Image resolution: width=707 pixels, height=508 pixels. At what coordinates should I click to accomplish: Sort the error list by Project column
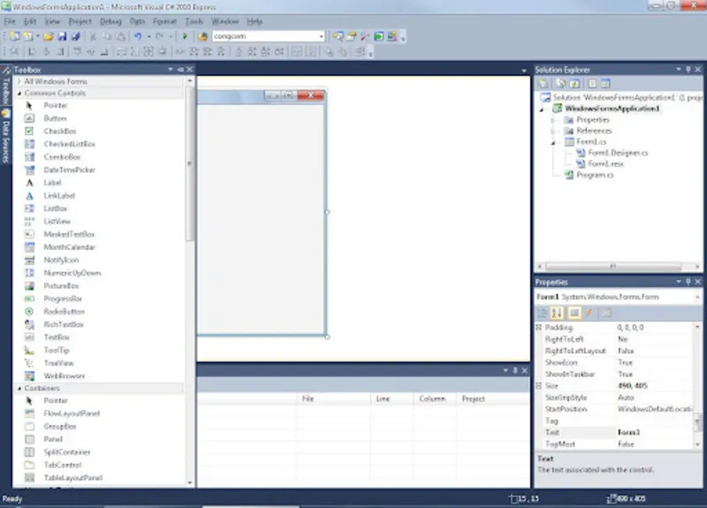pyautogui.click(x=493, y=399)
